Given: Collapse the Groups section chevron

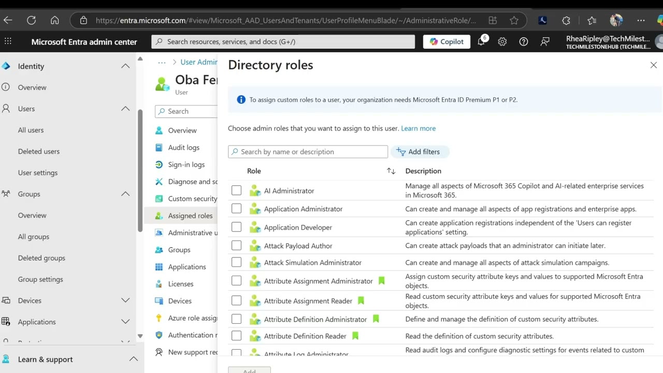Looking at the screenshot, I should point(125,194).
